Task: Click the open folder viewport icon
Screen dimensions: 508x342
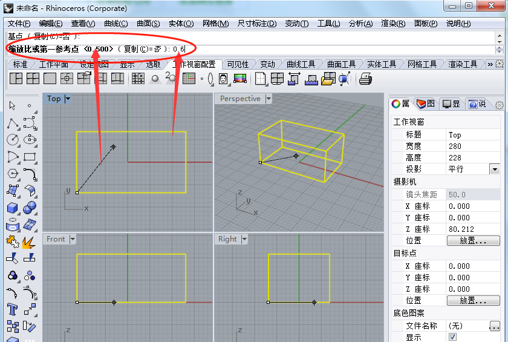Action: click(328, 79)
